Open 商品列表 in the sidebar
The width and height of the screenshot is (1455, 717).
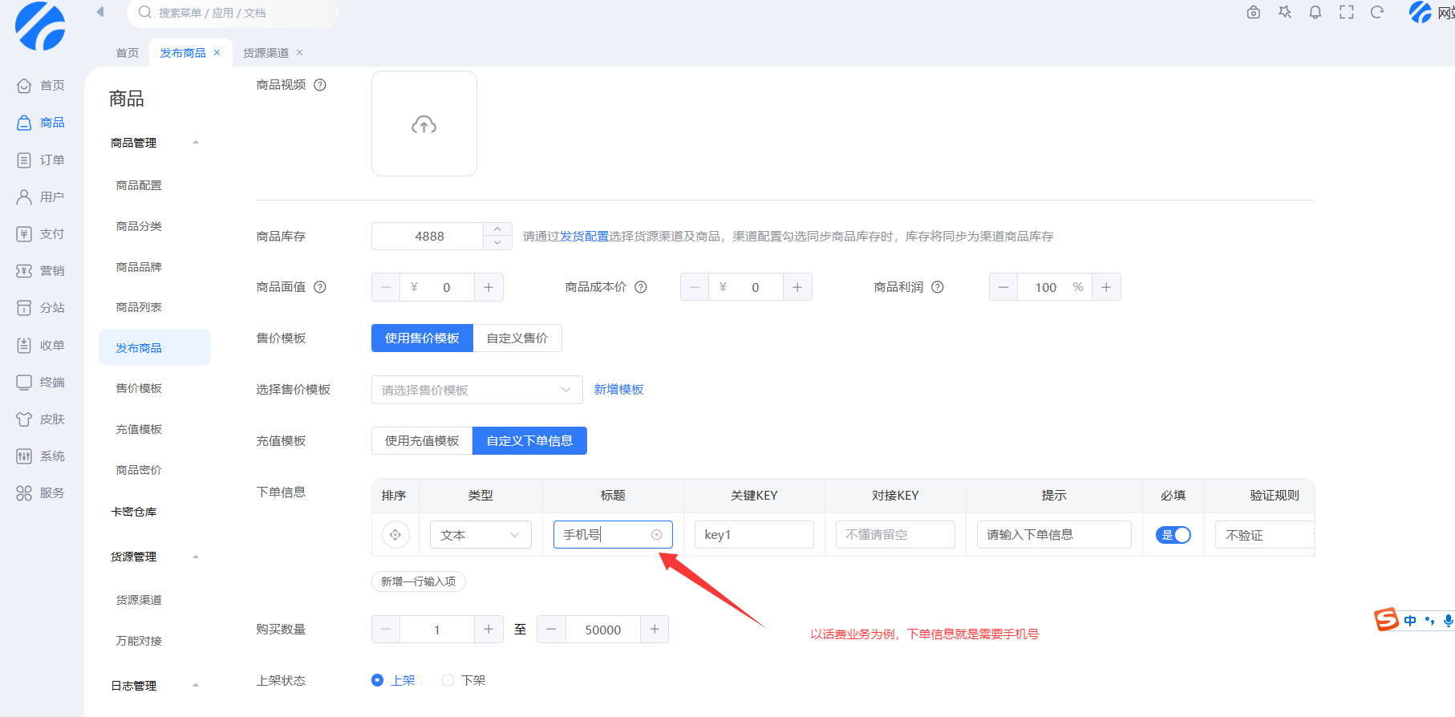[x=139, y=307]
